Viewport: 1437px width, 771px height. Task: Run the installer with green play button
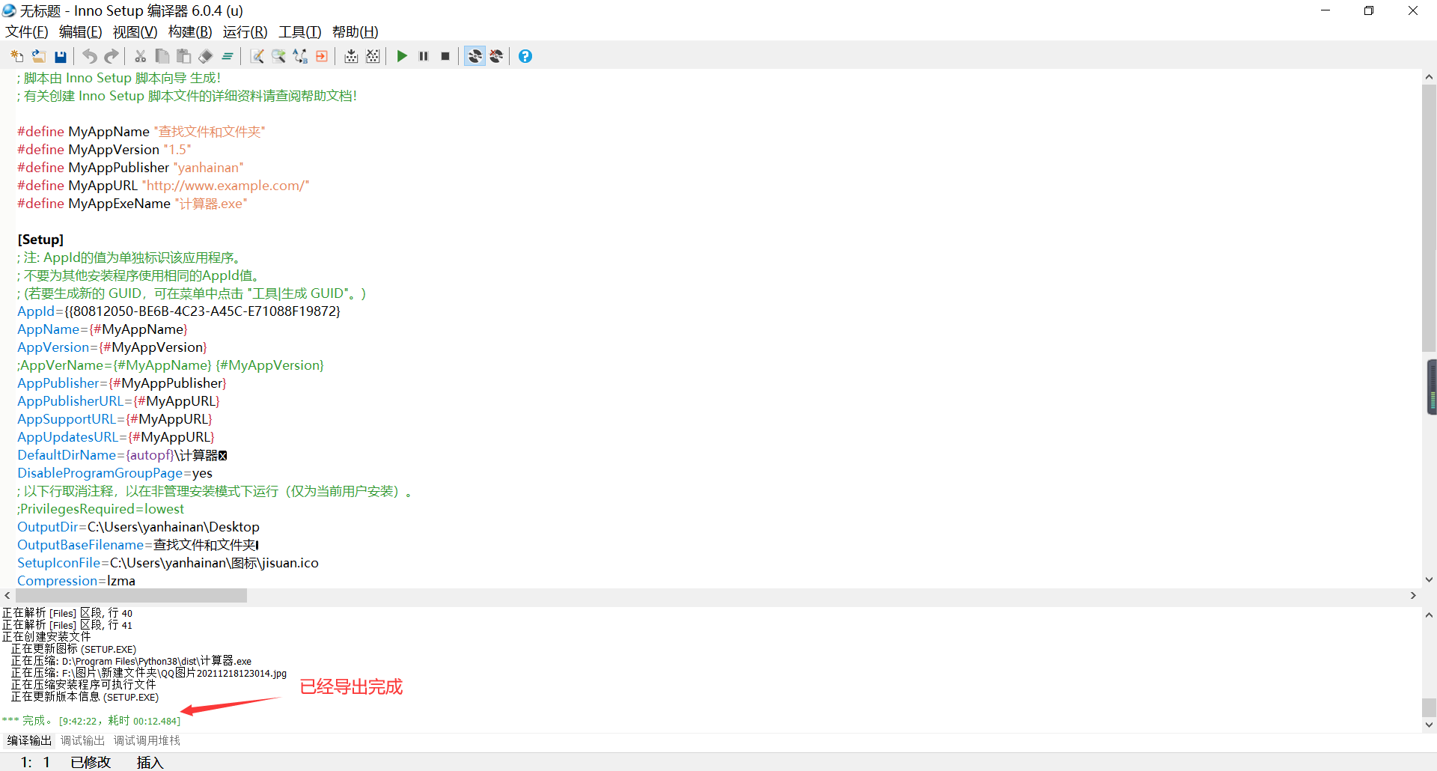[x=402, y=56]
